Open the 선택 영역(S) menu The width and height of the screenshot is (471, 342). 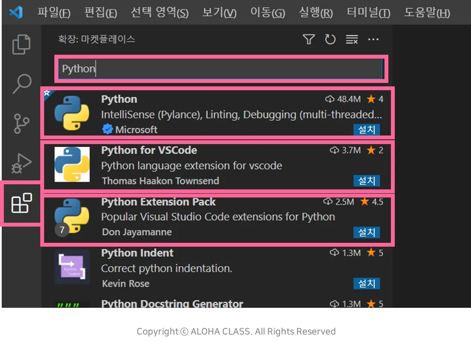[160, 12]
